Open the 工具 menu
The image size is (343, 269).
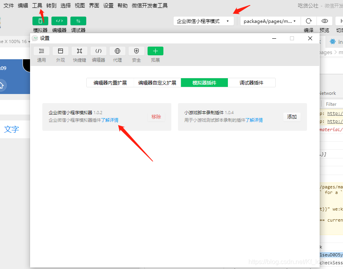pyautogui.click(x=37, y=6)
